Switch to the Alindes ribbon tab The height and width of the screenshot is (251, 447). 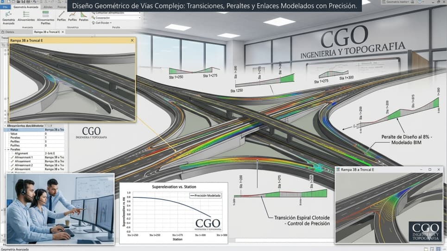48,7
